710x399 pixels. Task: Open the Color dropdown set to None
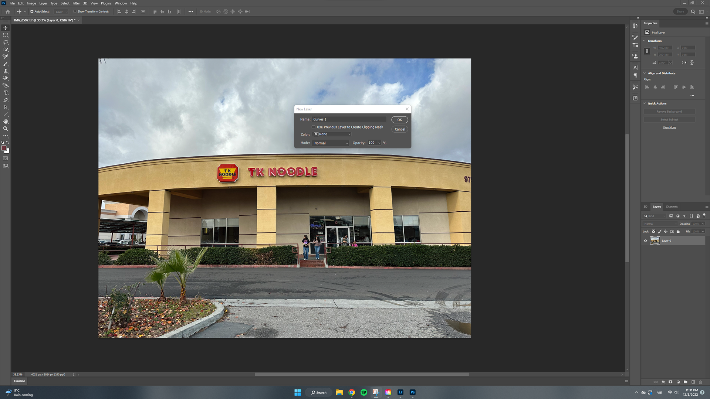coord(332,134)
